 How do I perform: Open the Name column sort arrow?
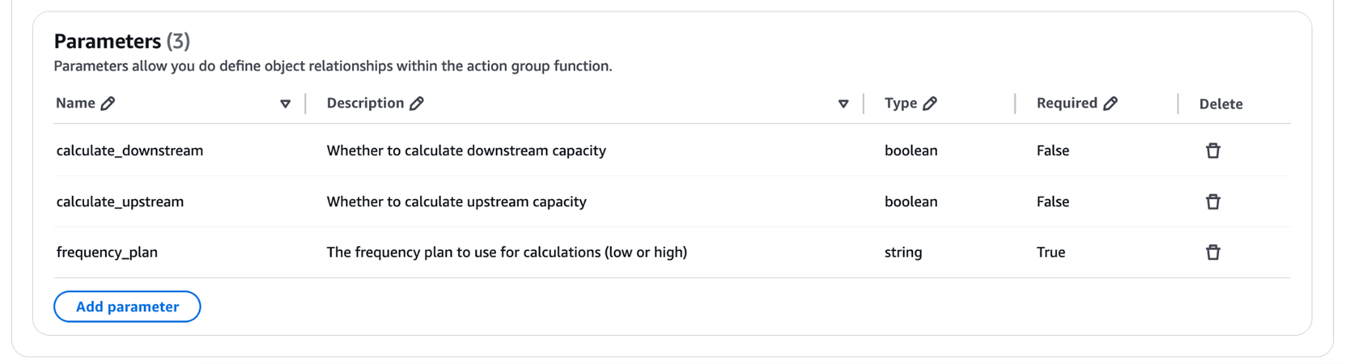(x=285, y=104)
